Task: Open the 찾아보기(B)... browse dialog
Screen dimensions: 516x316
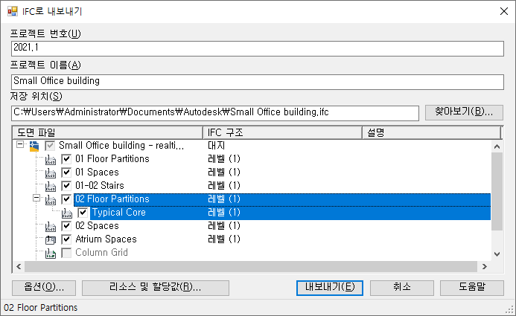Action: click(464, 112)
